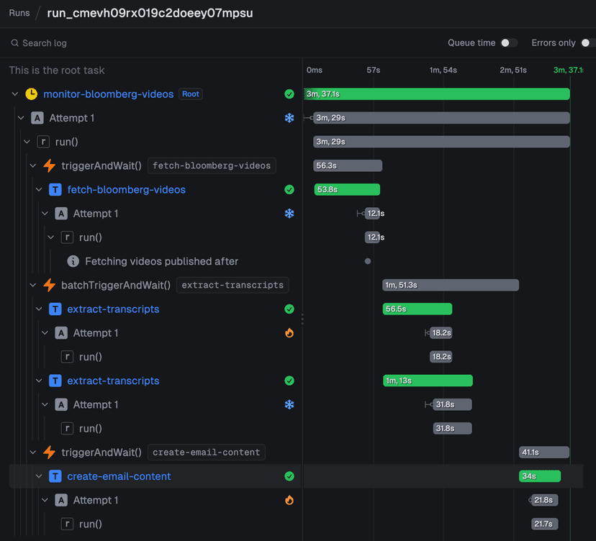Collapse Attempt 1 with the 21.8s bar

[45, 500]
